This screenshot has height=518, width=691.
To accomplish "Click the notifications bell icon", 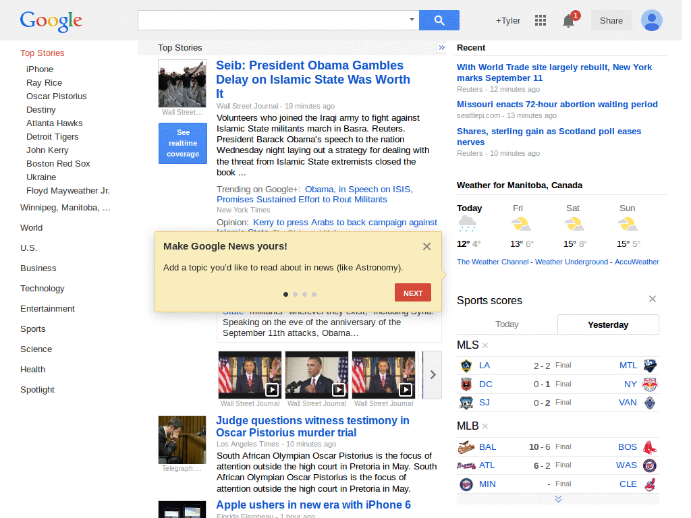I will click(x=567, y=20).
